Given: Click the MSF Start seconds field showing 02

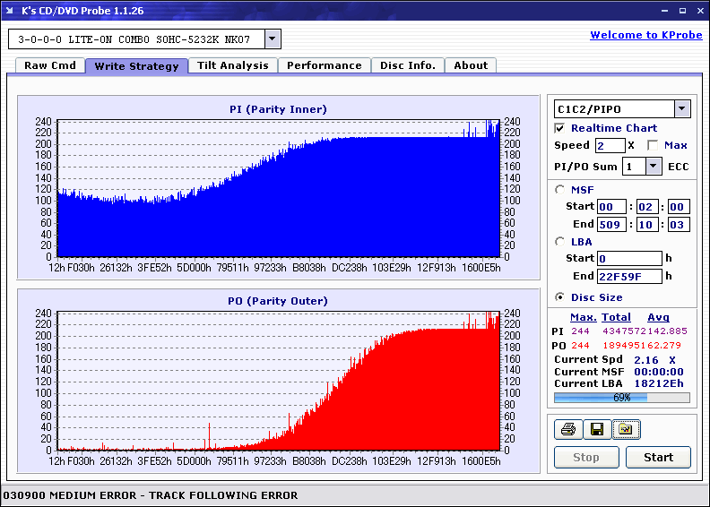Looking at the screenshot, I should 646,207.
